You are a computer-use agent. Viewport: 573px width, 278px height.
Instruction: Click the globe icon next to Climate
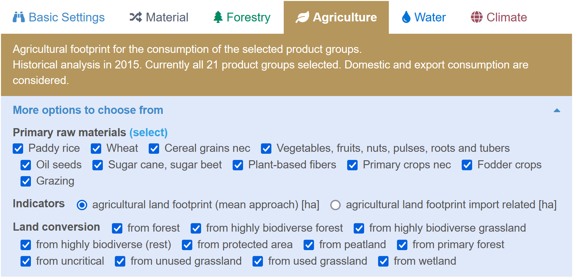[477, 17]
